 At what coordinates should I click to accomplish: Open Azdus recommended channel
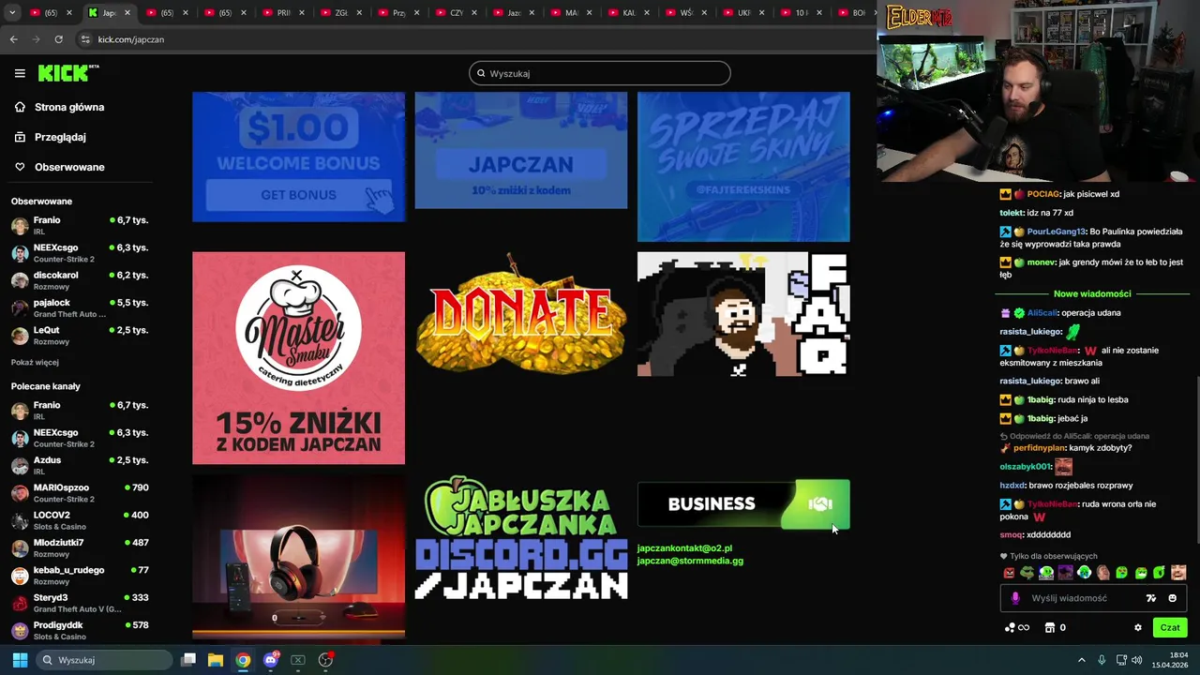80,465
